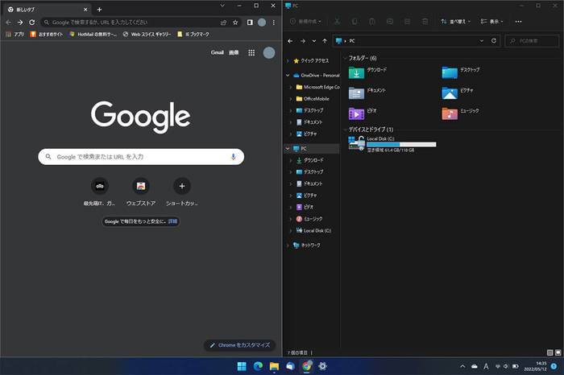Open the ミュージック folder in main pane
The width and height of the screenshot is (564, 375).
pos(460,113)
